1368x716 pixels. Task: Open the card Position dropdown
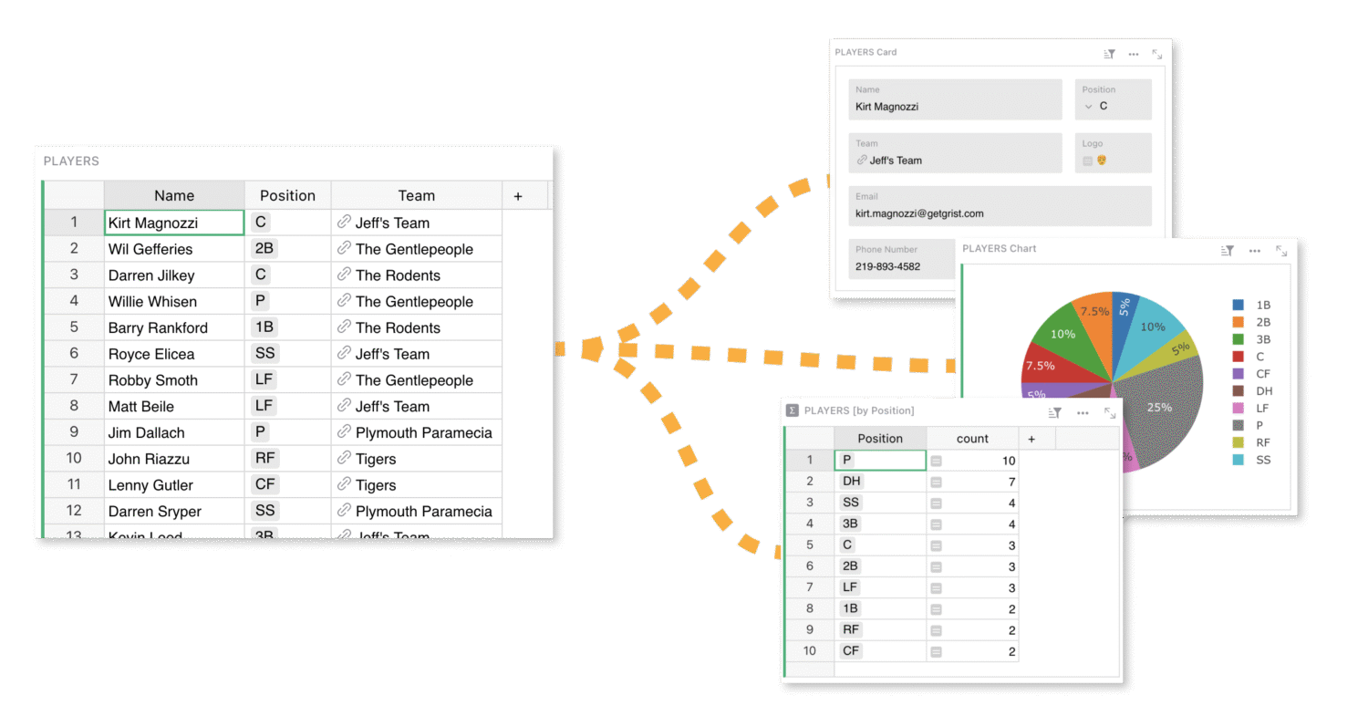coord(1088,106)
